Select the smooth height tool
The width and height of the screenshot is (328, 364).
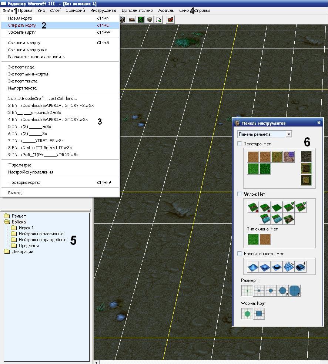[301, 267]
